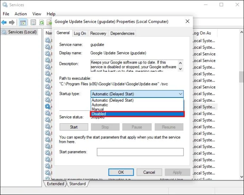The width and height of the screenshot is (244, 195).
Task: Click the Stop service button
Action: pos(105,127)
